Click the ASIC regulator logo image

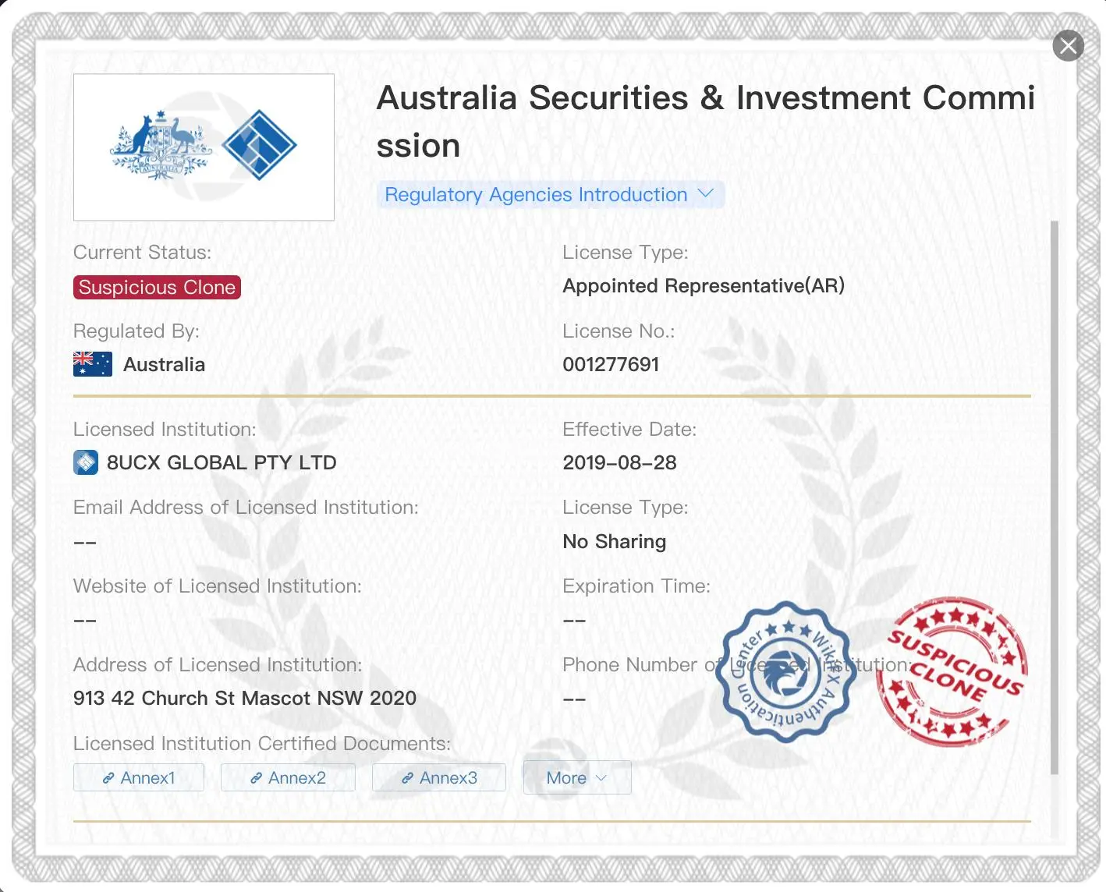point(204,147)
